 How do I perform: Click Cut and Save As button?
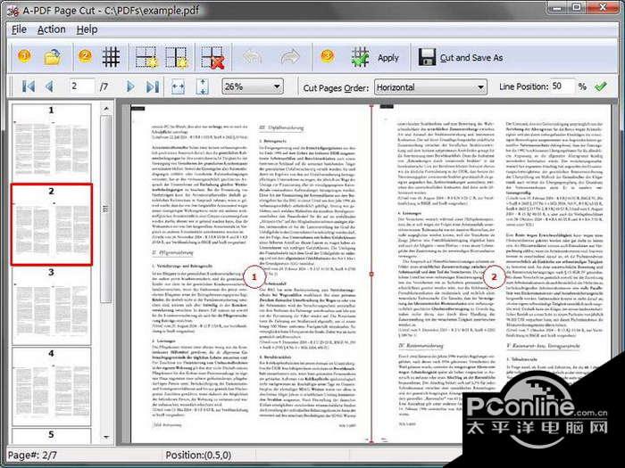click(461, 58)
